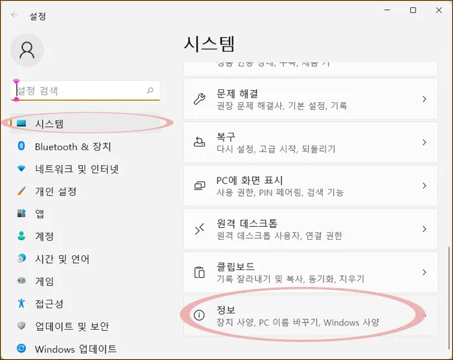Click the Windows 업데이트 sync icon
Viewport: 453px width, 360px height.
tap(21, 348)
